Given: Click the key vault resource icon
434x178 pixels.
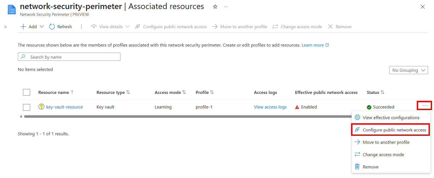Looking at the screenshot, I should [41, 107].
